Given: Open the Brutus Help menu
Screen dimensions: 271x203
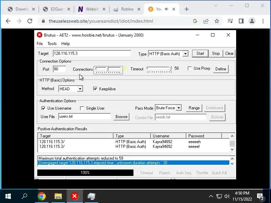Looking at the screenshot, I should pyautogui.click(x=65, y=44).
